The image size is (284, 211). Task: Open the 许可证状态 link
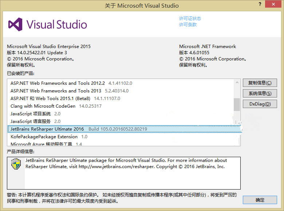190,19
